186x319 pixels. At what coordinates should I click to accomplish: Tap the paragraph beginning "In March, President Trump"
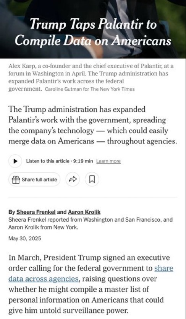pyautogui.click(x=91, y=284)
